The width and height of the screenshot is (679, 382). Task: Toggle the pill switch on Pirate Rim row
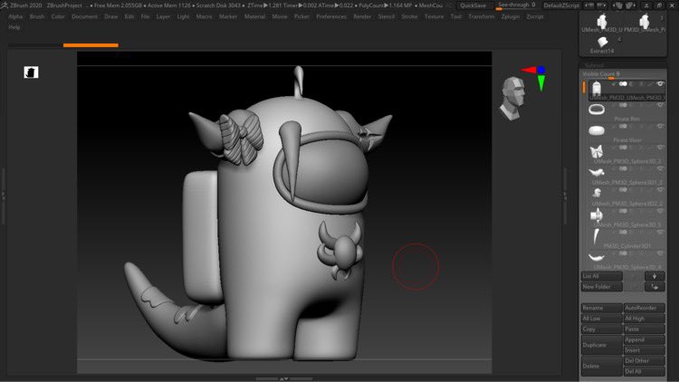click(623, 105)
